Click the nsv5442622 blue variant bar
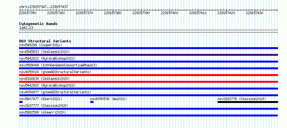The width and height of the screenshot is (287, 128). (148, 62)
